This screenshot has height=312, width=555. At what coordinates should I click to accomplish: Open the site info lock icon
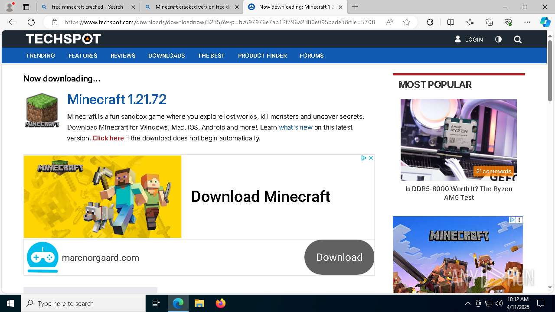pos(55,22)
